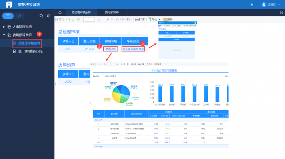Collapse the 费用预算系统 folder arrow
Screen dimensions: 285x159
[x=4, y=35]
